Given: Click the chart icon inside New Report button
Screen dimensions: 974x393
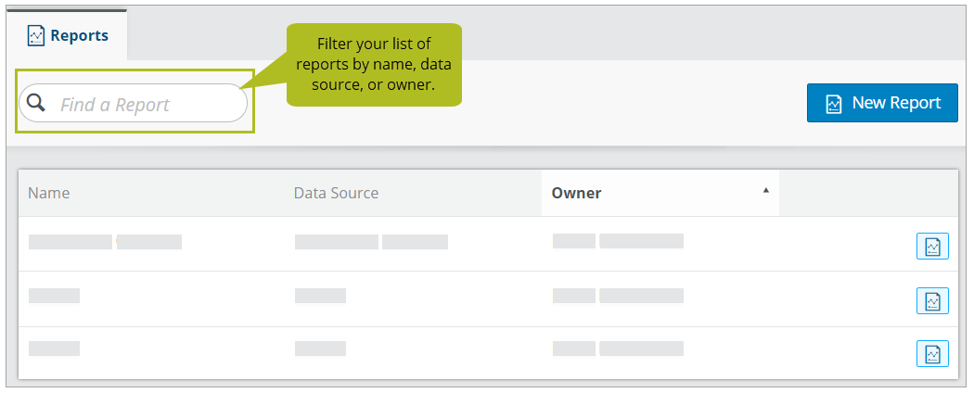Looking at the screenshot, I should (x=834, y=103).
